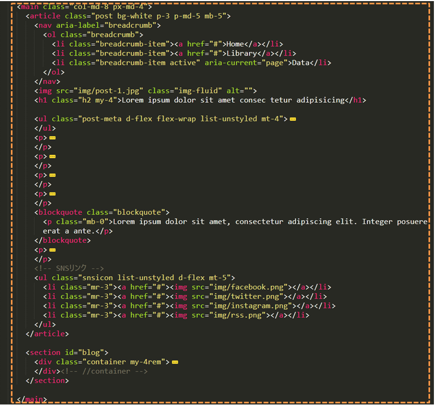This screenshot has width=435, height=405.
Task: Click the closing </article> tag
Action: (47, 334)
